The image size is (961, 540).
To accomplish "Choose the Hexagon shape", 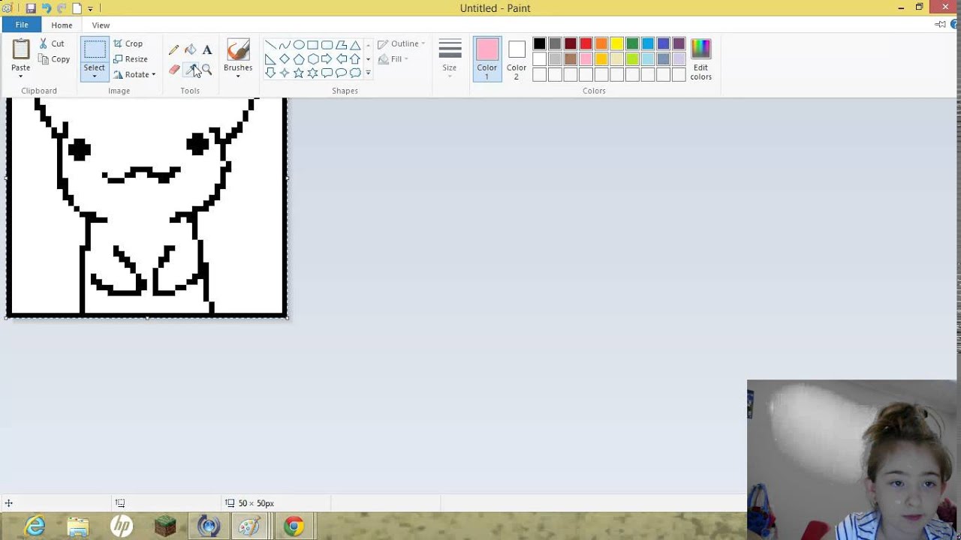I will [313, 59].
